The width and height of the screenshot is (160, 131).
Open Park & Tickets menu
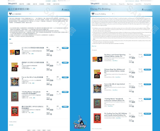click(105, 4)
